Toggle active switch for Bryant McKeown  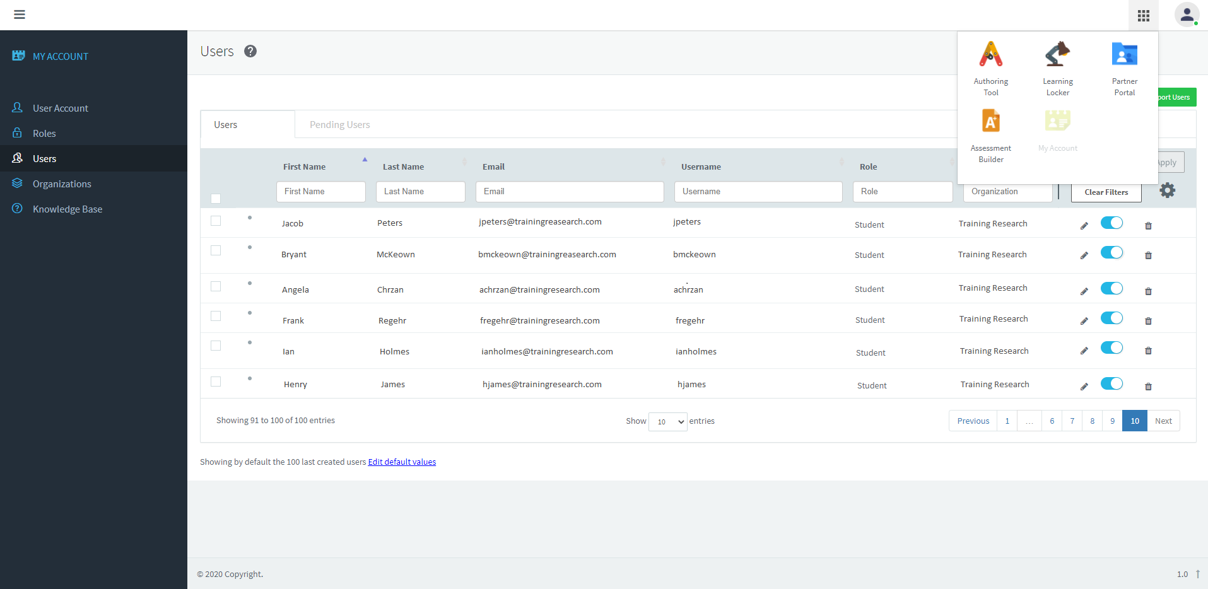[x=1111, y=252]
